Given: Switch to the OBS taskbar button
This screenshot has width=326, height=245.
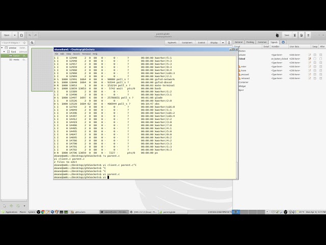Looking at the screenshot, I should (x=144, y=212).
